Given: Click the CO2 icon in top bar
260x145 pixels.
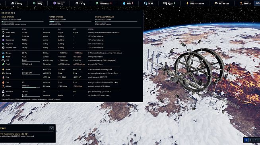Looking at the screenshot, I should [165, 3].
